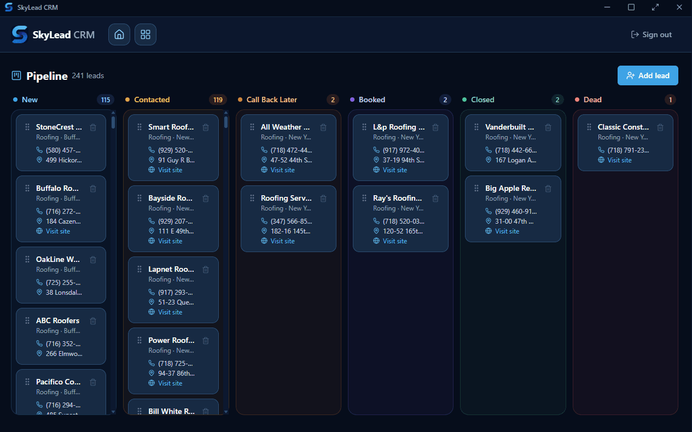This screenshot has height=432, width=692.
Task: Click the 119 count badge on Contacted
Action: click(x=218, y=100)
